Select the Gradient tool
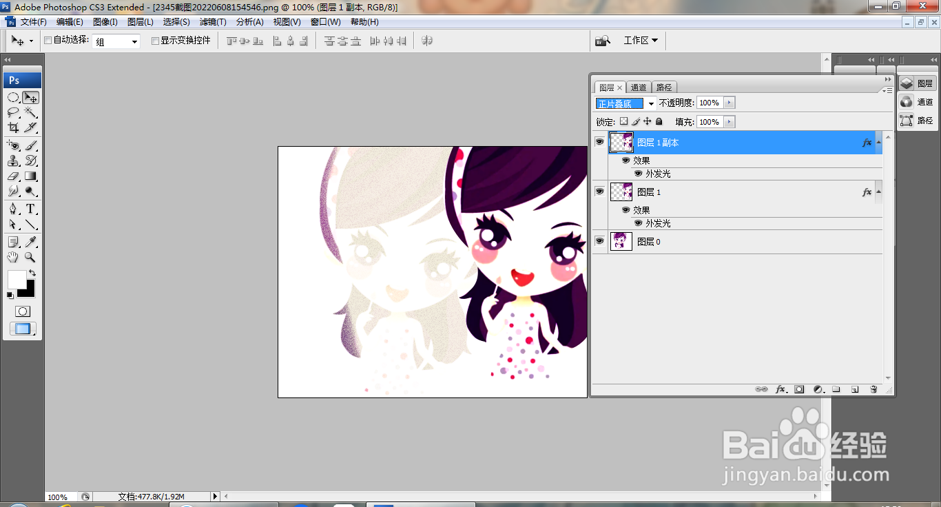Screen dimensions: 941x507 click(30, 176)
